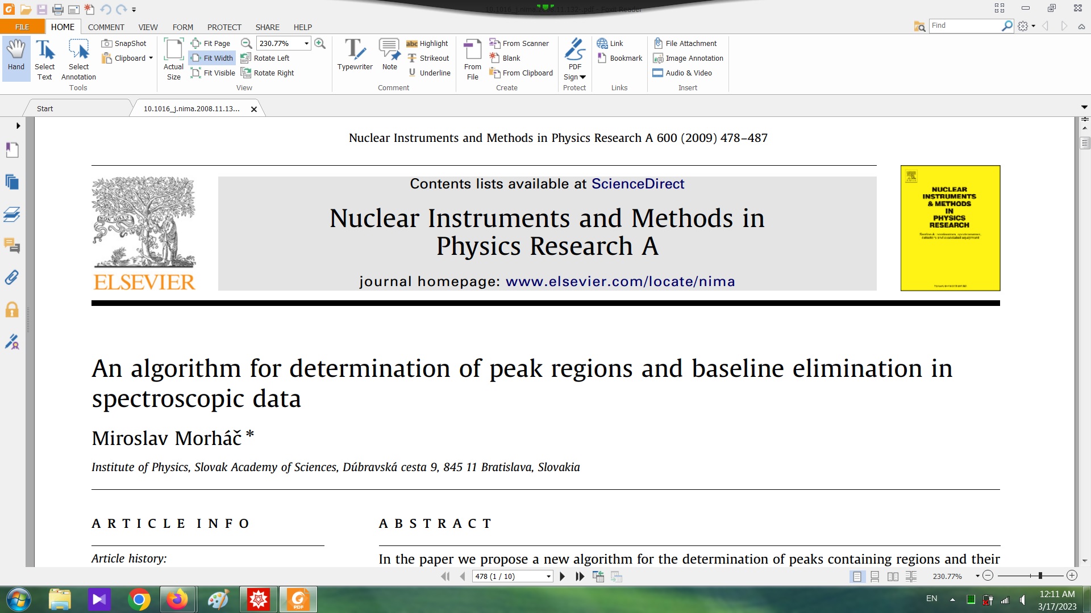Viewport: 1091px width, 613px height.
Task: Open the FILE menu
Action: [x=22, y=27]
